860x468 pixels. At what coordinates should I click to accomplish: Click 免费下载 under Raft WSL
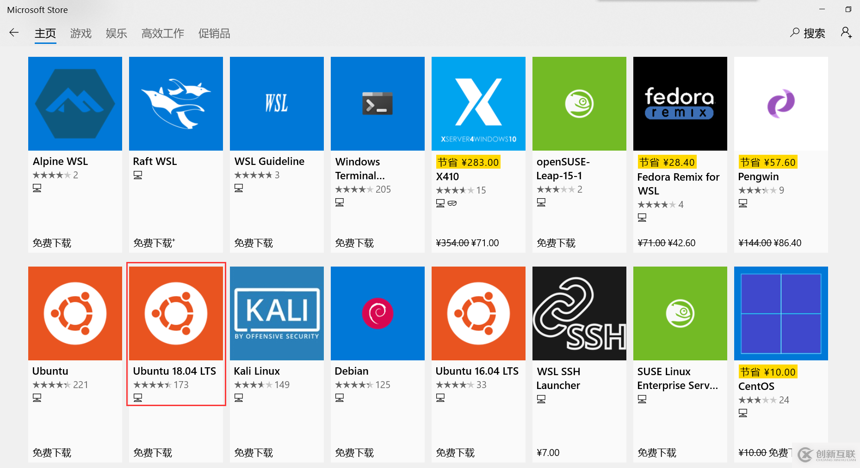coord(154,243)
